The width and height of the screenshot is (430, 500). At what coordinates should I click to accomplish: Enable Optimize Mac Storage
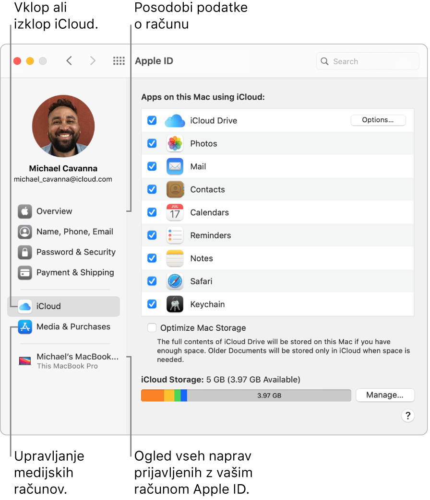click(x=152, y=328)
